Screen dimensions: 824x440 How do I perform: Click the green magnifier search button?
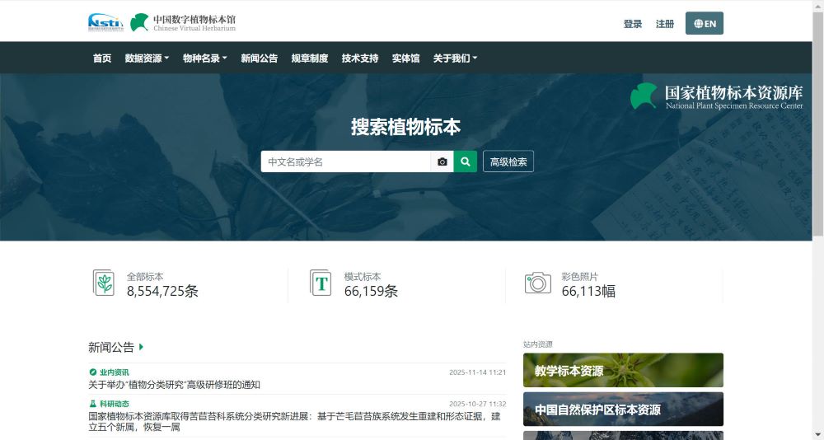(x=466, y=161)
